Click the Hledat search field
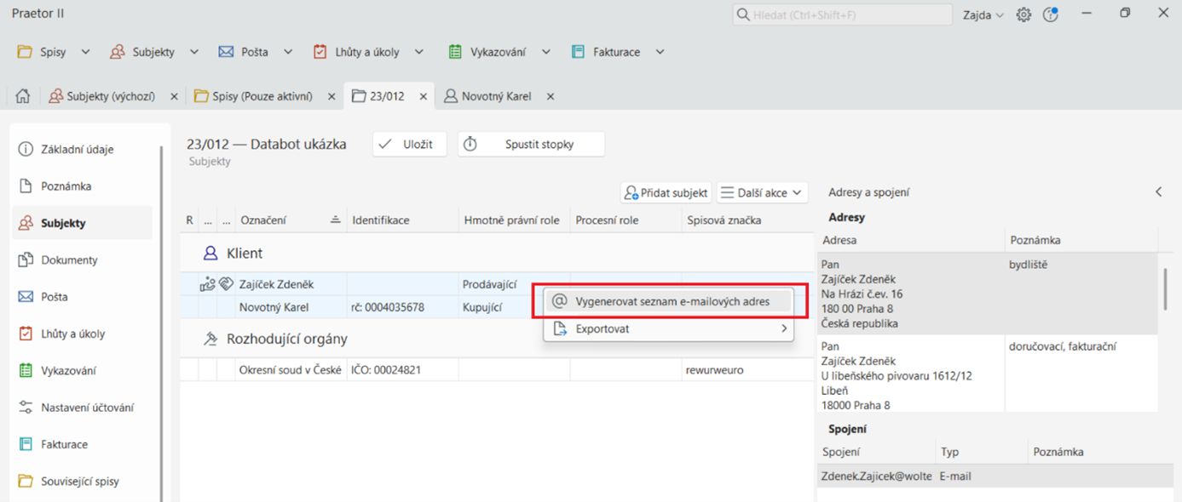Screen dimensions: 1182x502 (x=842, y=14)
